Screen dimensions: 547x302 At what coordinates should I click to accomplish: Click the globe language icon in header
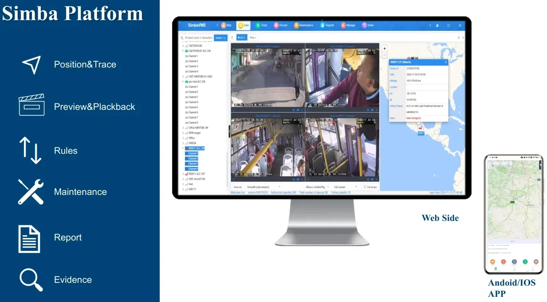(437, 26)
